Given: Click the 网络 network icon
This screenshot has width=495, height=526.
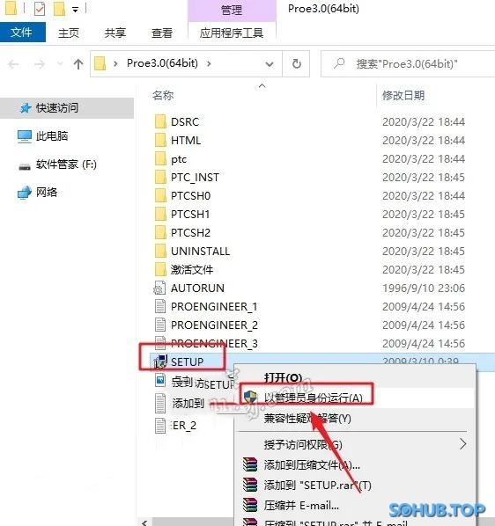Looking at the screenshot, I should [24, 193].
